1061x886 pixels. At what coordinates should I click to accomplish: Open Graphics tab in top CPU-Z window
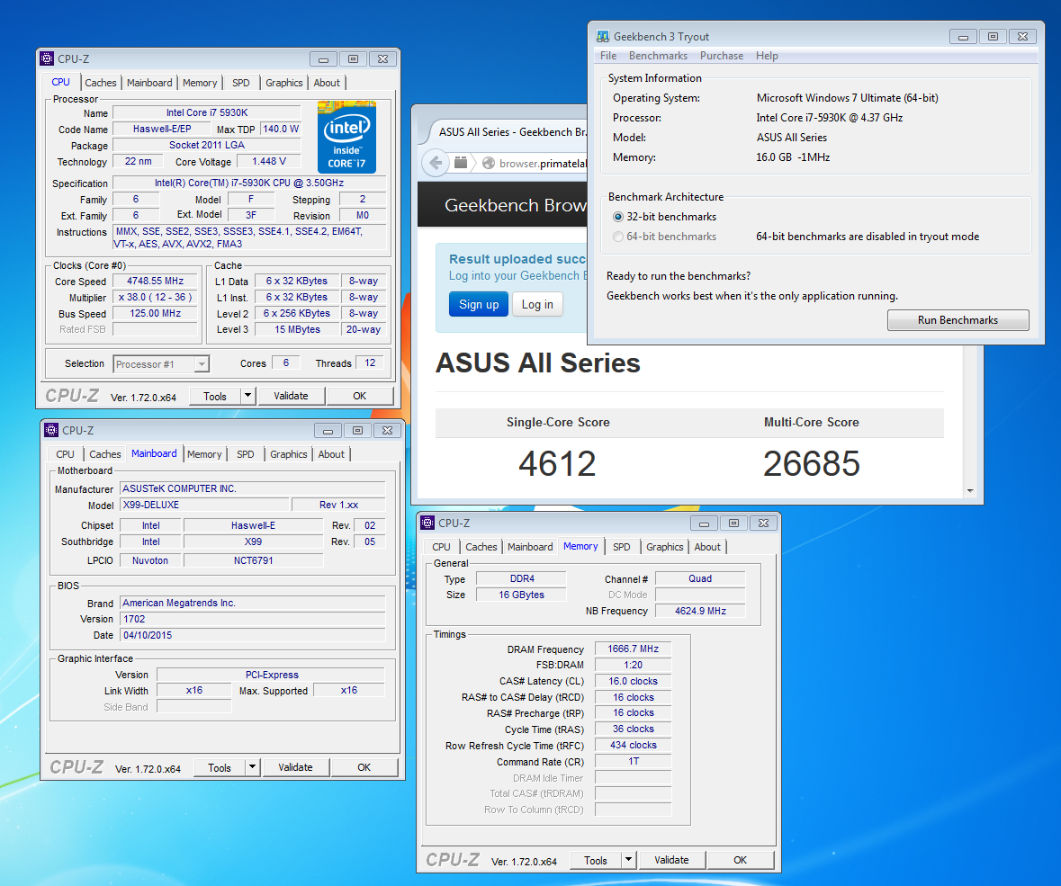tap(284, 83)
